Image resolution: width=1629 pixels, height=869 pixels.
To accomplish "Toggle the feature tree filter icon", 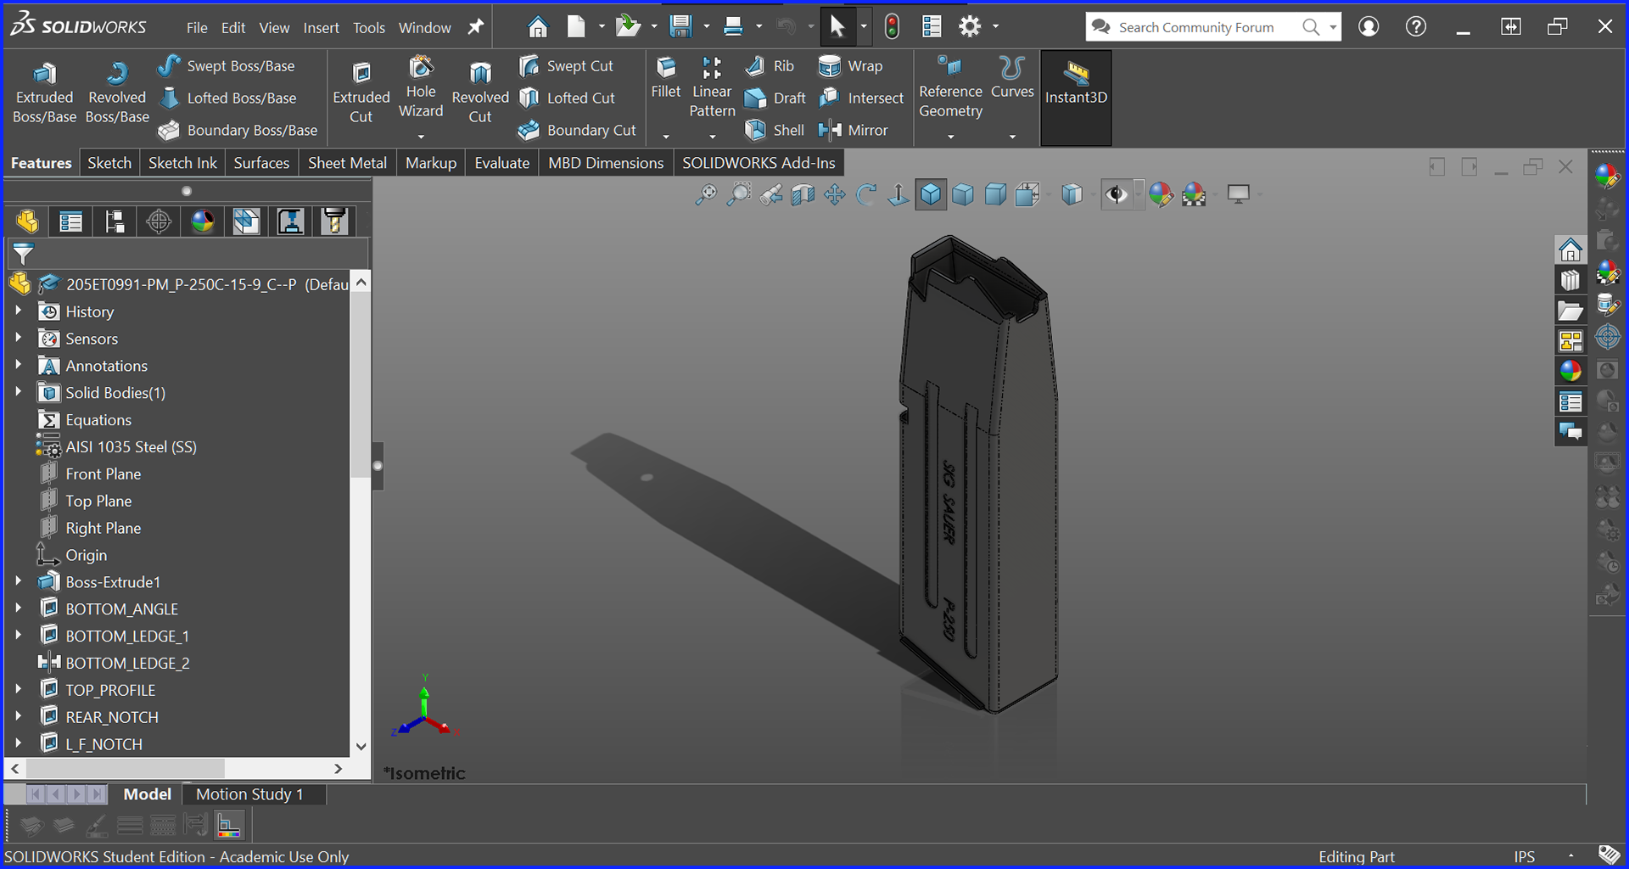I will tap(23, 253).
